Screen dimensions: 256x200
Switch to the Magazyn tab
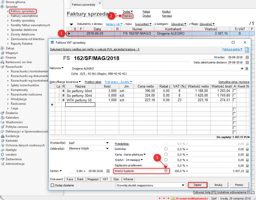[x=93, y=179]
